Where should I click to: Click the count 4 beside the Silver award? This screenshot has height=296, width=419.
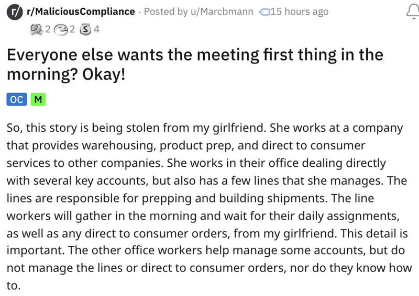click(x=96, y=29)
